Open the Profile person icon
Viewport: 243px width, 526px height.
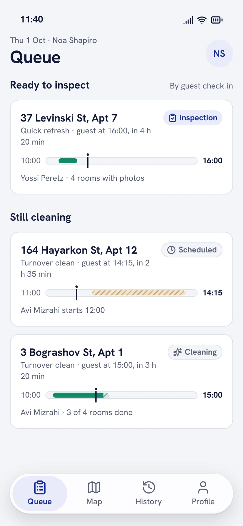click(x=203, y=487)
